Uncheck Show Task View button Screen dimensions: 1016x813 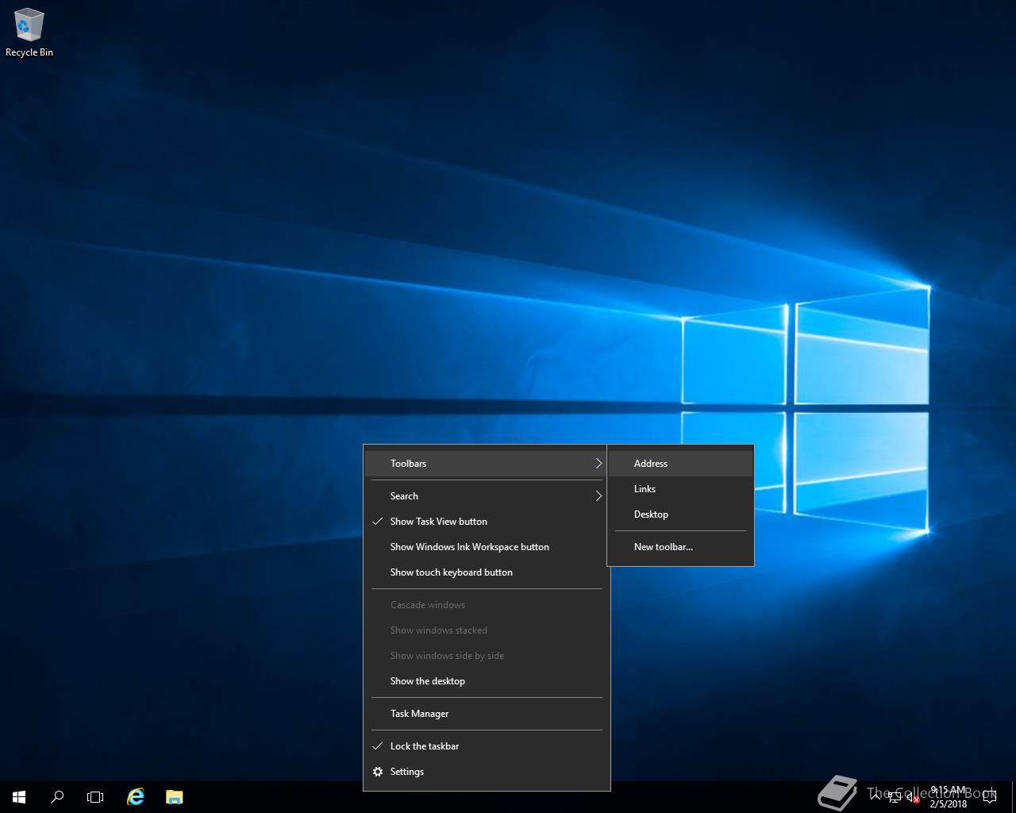pyautogui.click(x=487, y=522)
